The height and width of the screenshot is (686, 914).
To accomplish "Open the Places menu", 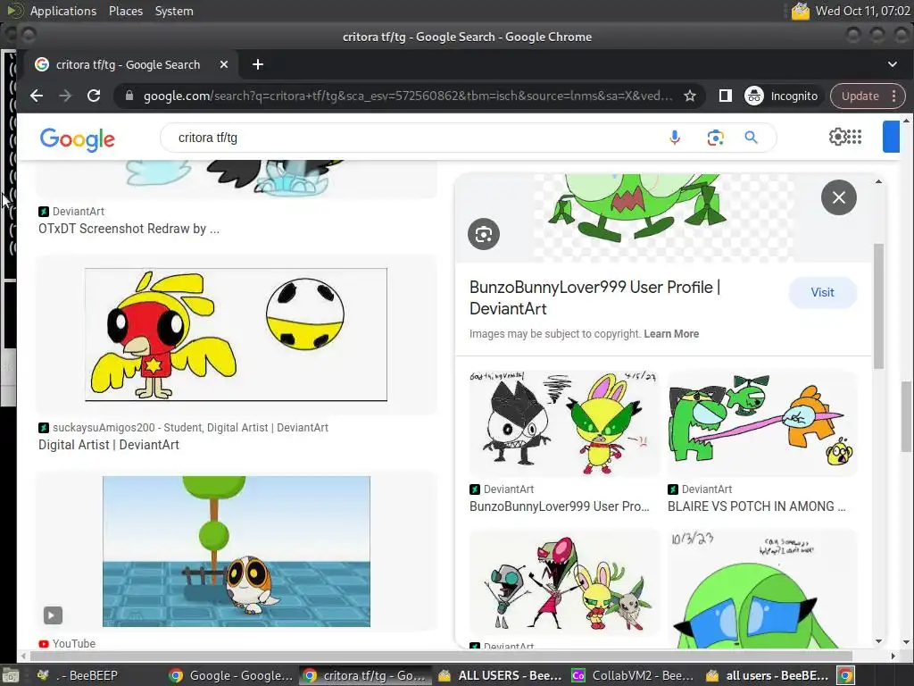I will click(x=125, y=11).
